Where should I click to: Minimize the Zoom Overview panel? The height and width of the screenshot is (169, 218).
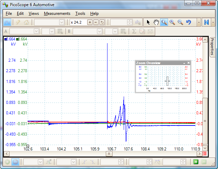[184, 63]
